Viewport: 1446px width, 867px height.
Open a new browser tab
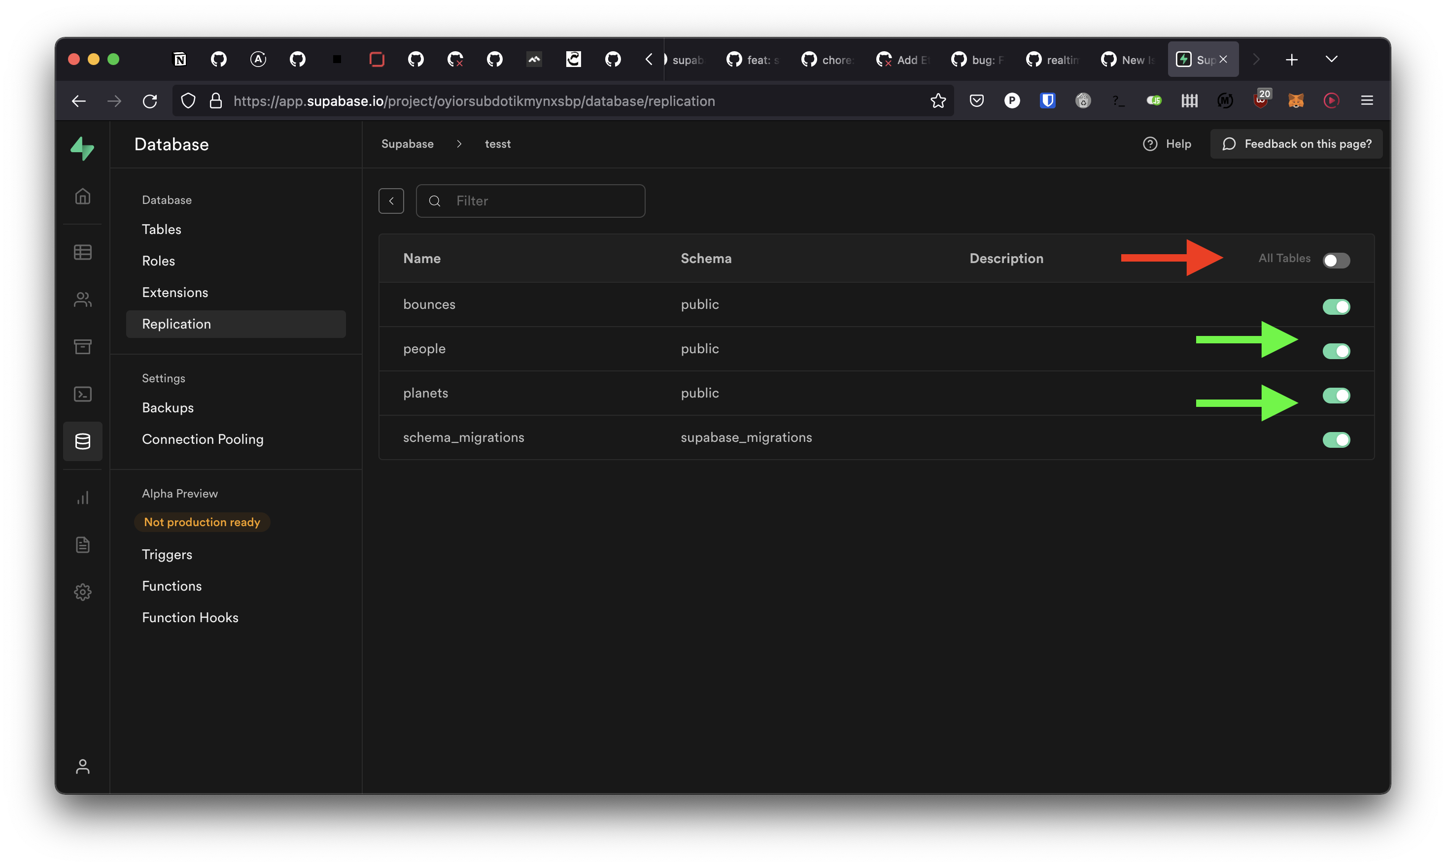1292,60
